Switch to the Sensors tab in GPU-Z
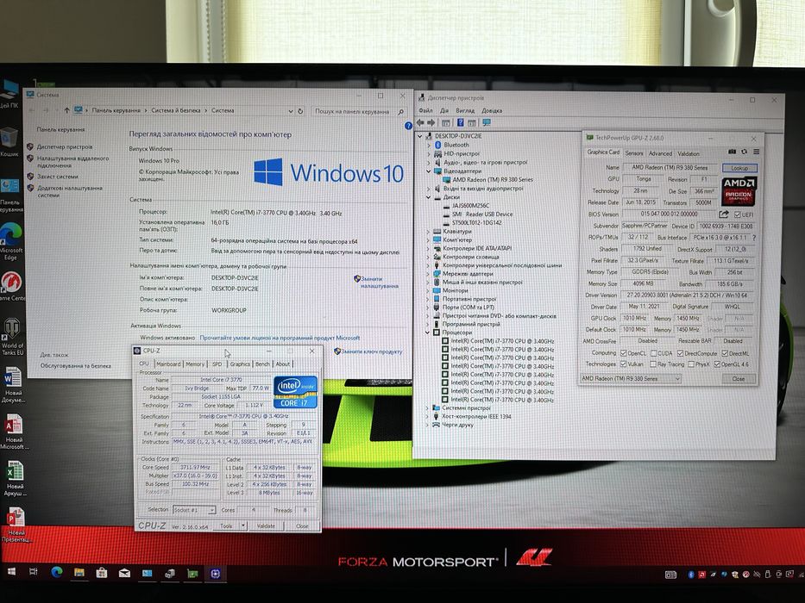The image size is (805, 603). pyautogui.click(x=633, y=152)
